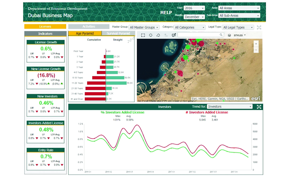The height and width of the screenshot is (178, 285).
Task: Click the fullscreen icon beside Legal Type
Action: (x=259, y=27)
